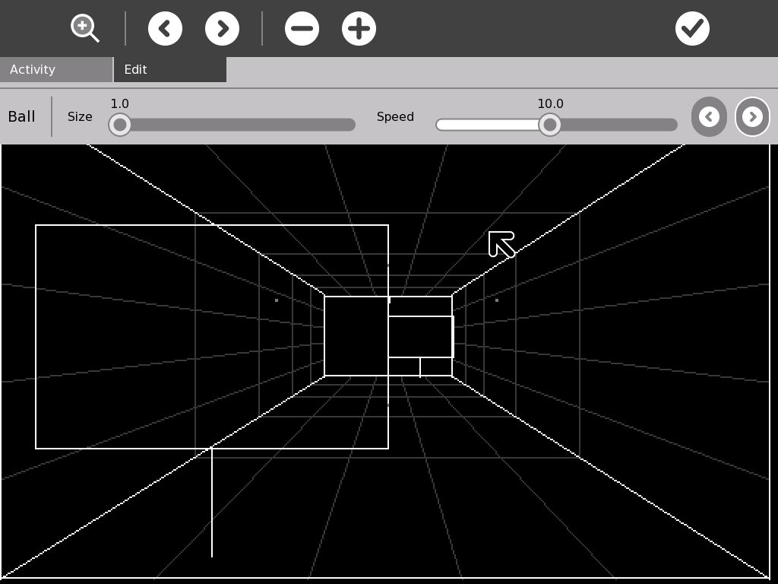
Task: Click the zoom magnifier icon
Action: coord(84,28)
